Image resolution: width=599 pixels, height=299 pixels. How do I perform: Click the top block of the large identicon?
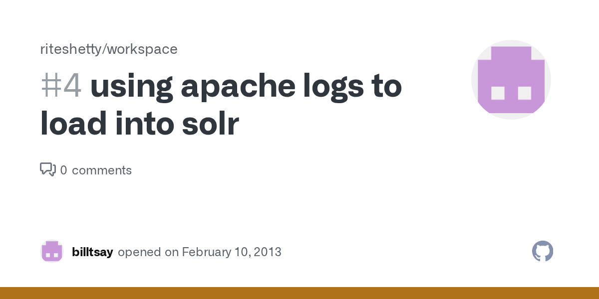(x=511, y=53)
